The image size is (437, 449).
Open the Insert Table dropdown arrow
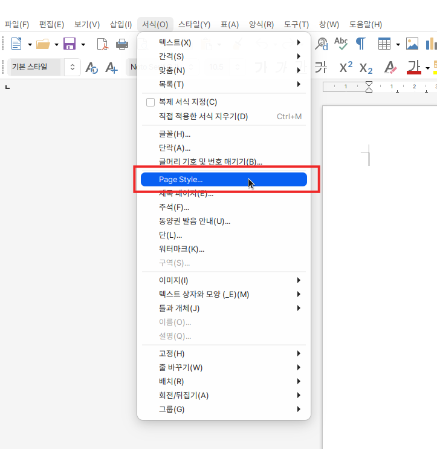click(398, 44)
